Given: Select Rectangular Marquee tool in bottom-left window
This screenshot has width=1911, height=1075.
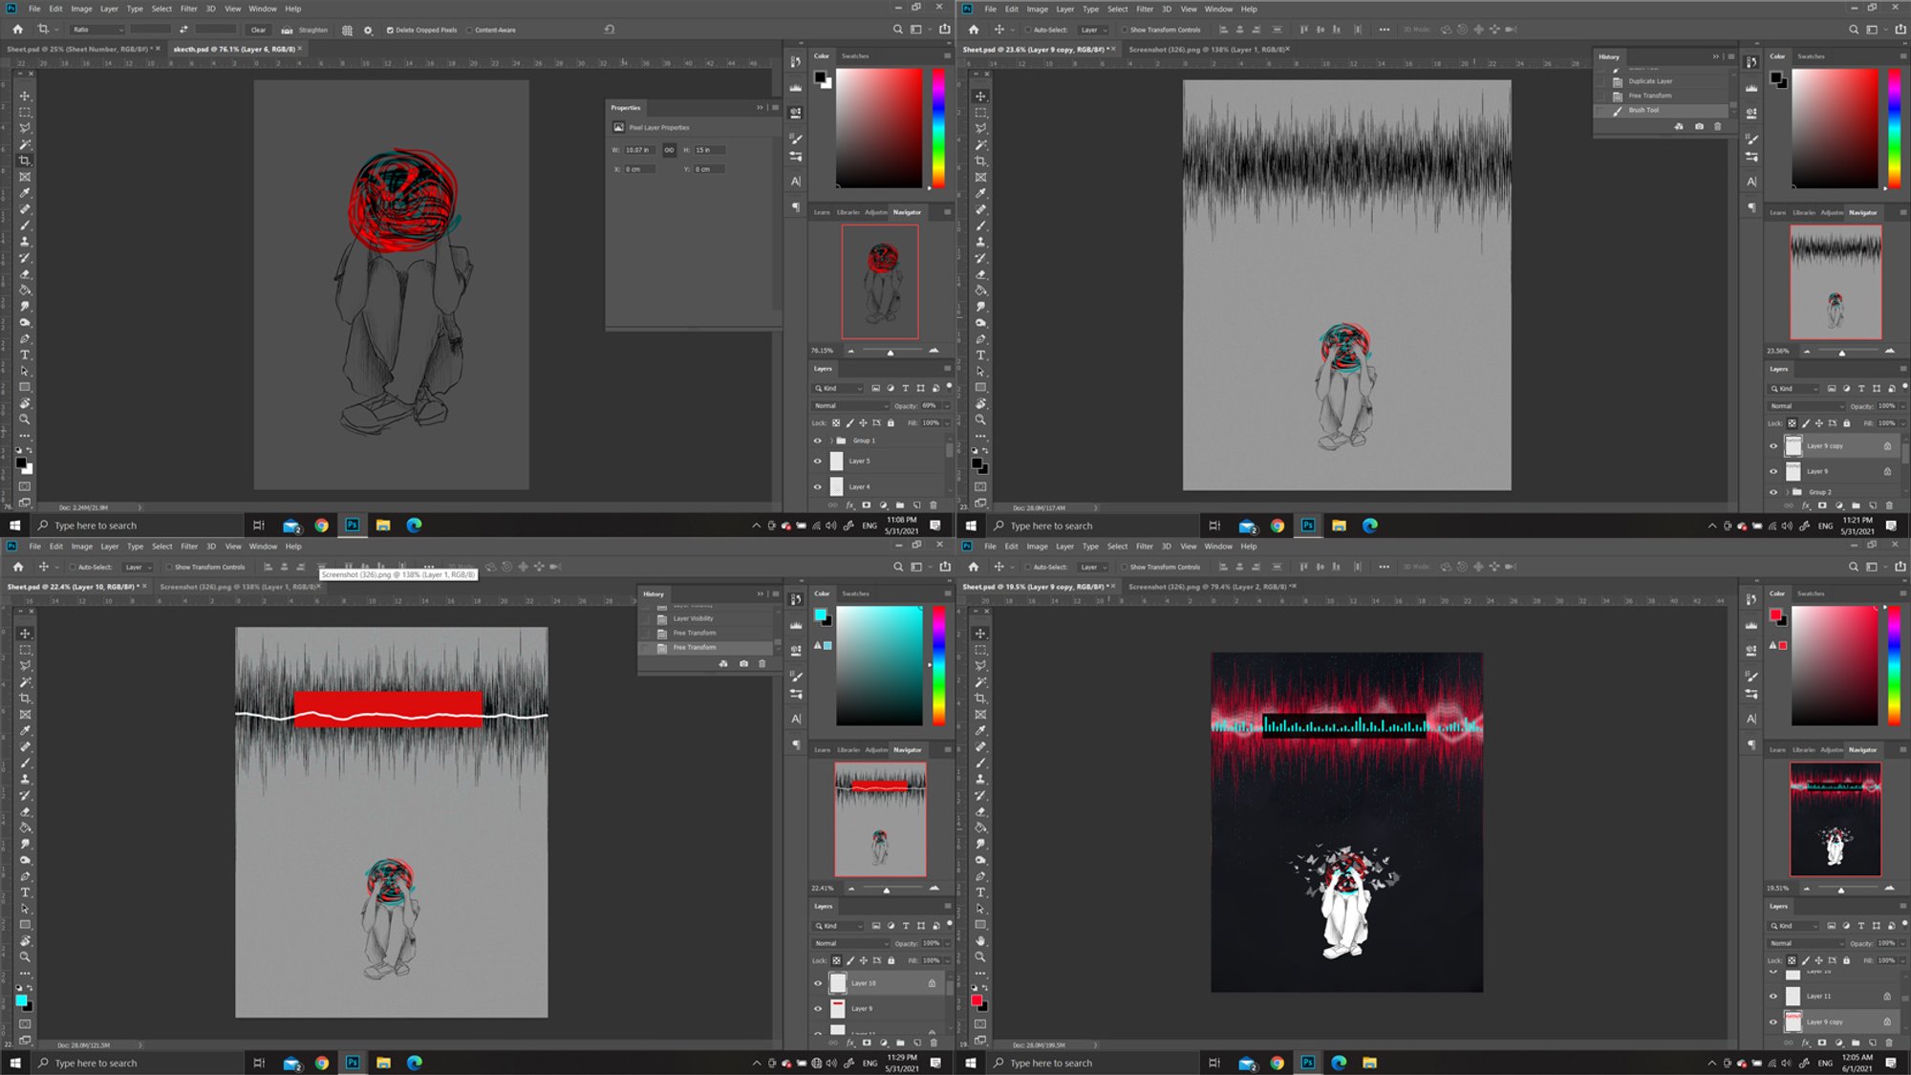Looking at the screenshot, I should coord(25,650).
